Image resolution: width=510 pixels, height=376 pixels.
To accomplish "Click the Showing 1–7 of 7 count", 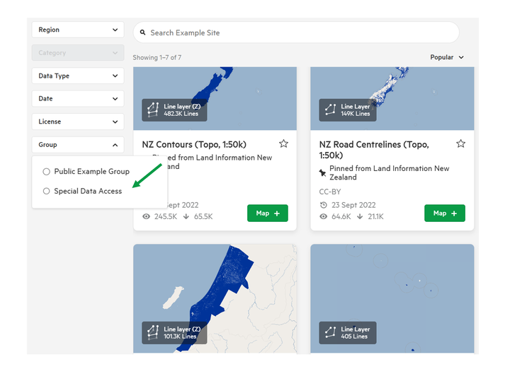I will tap(157, 57).
